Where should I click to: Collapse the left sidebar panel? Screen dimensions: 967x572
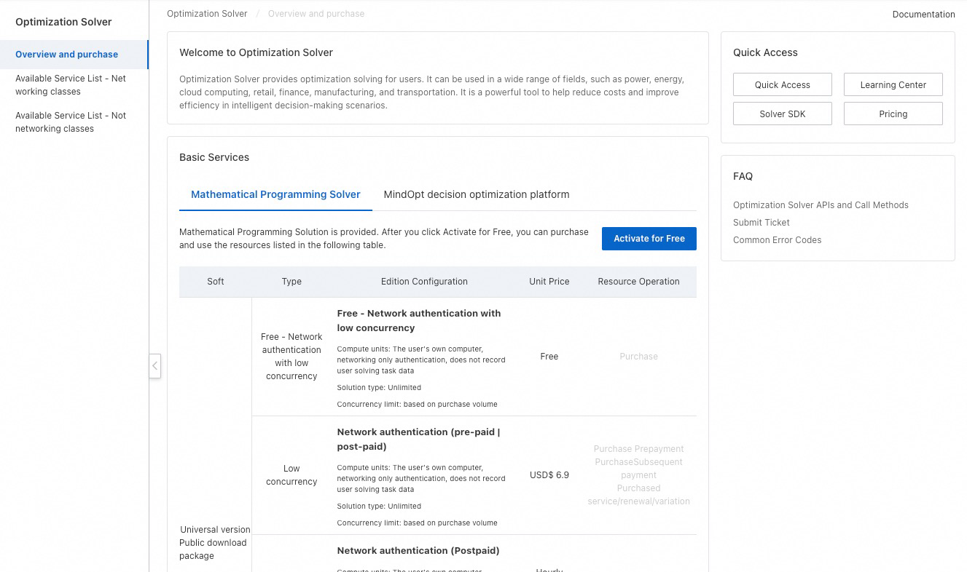click(154, 365)
